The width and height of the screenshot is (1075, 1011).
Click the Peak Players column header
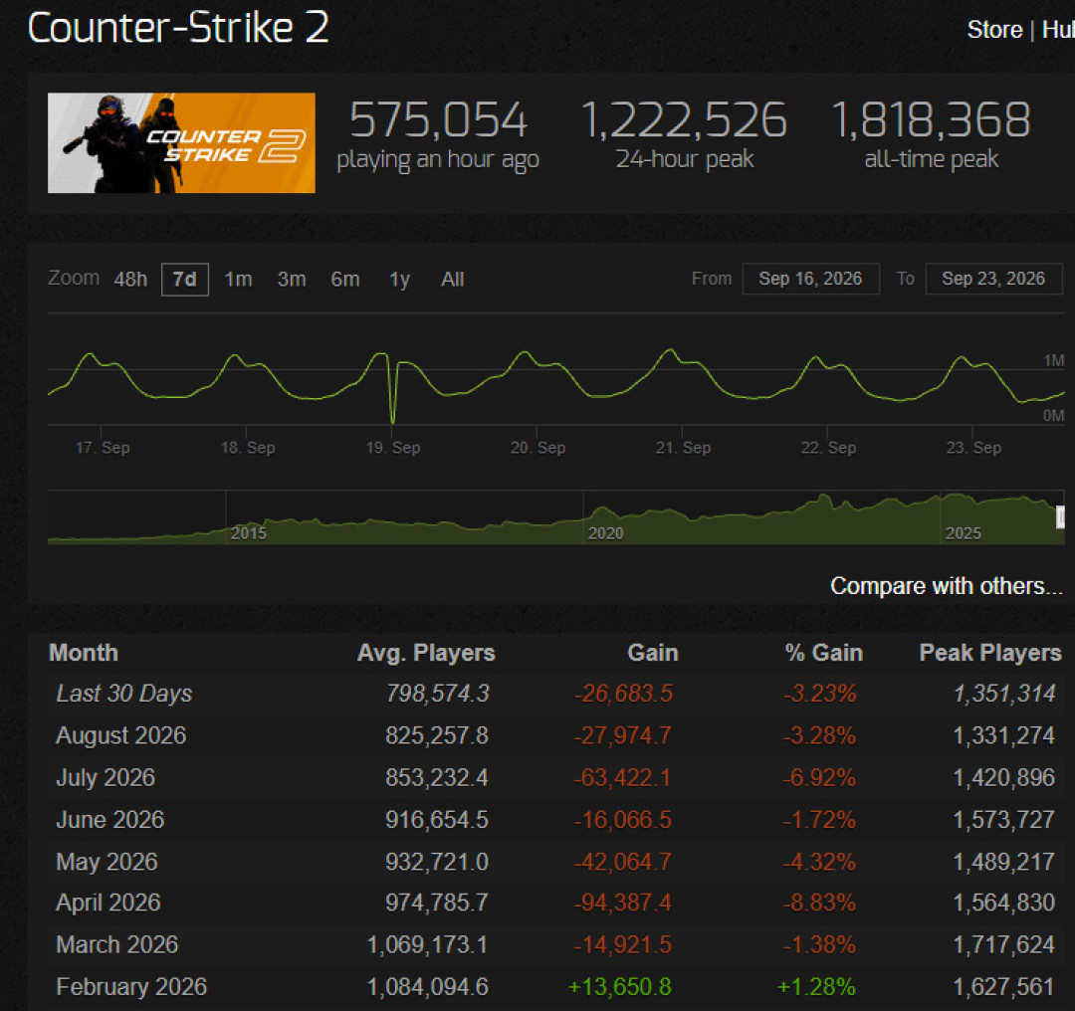pyautogui.click(x=990, y=653)
